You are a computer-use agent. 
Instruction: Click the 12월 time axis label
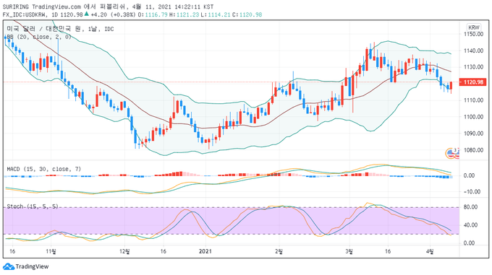pyautogui.click(x=124, y=251)
